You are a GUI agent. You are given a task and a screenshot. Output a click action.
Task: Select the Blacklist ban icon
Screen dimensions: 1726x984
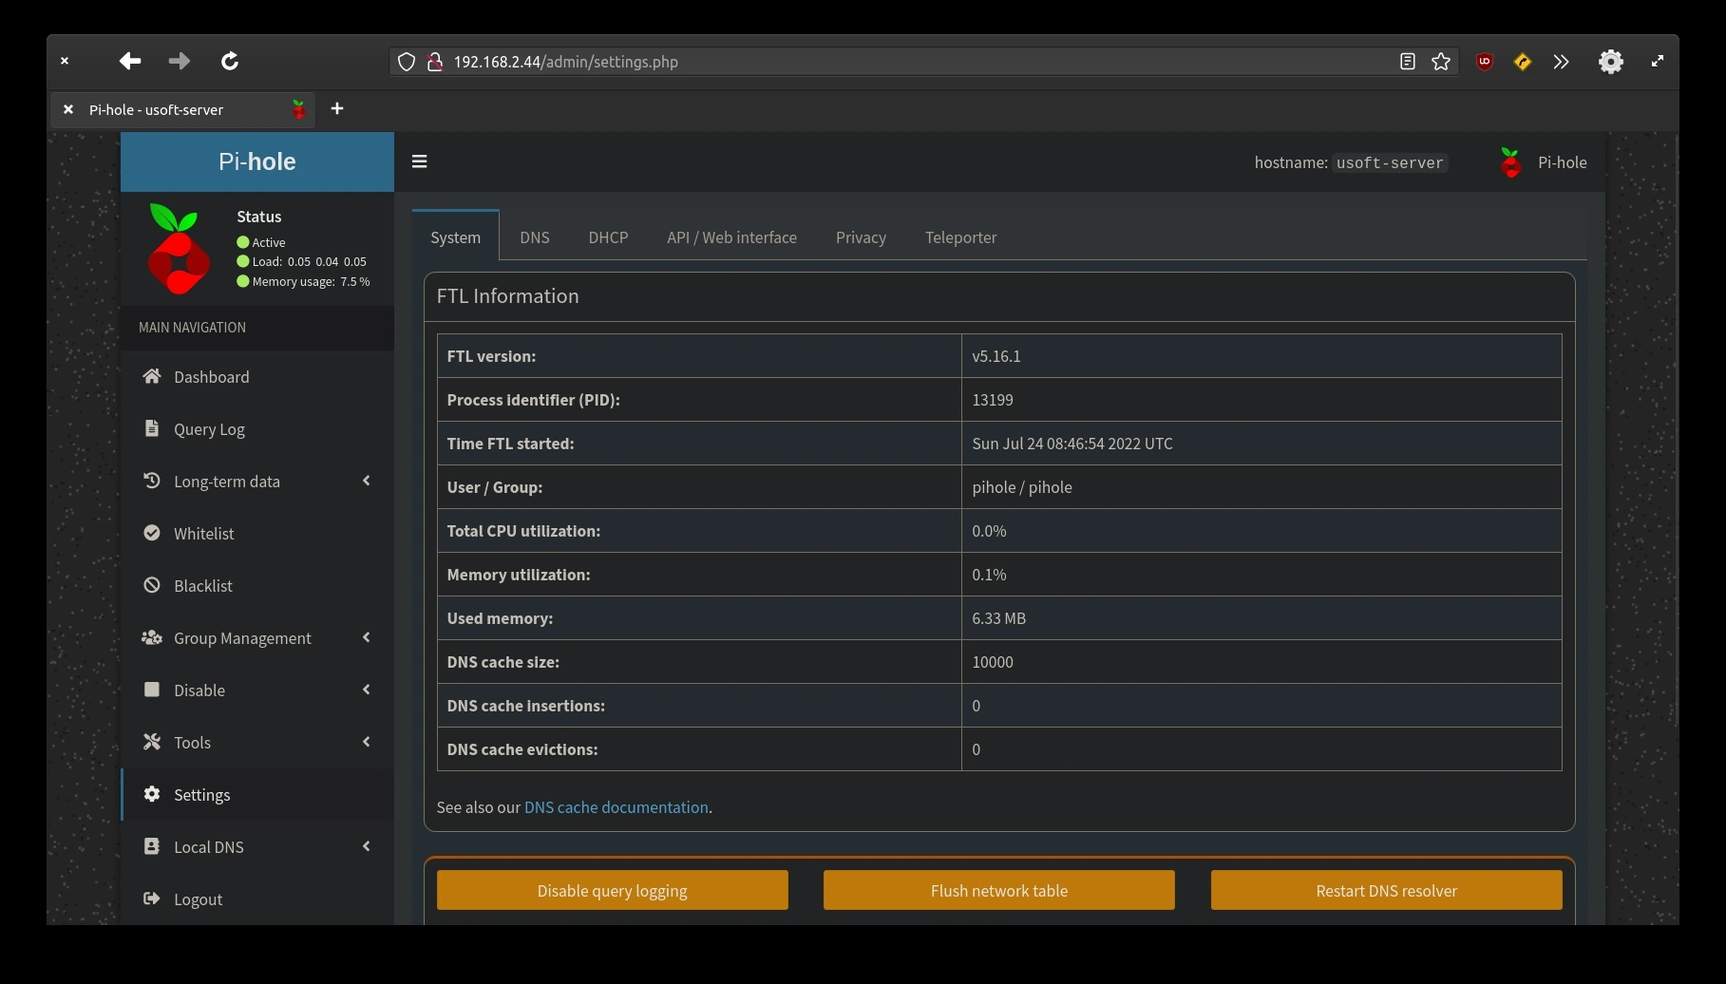click(151, 585)
